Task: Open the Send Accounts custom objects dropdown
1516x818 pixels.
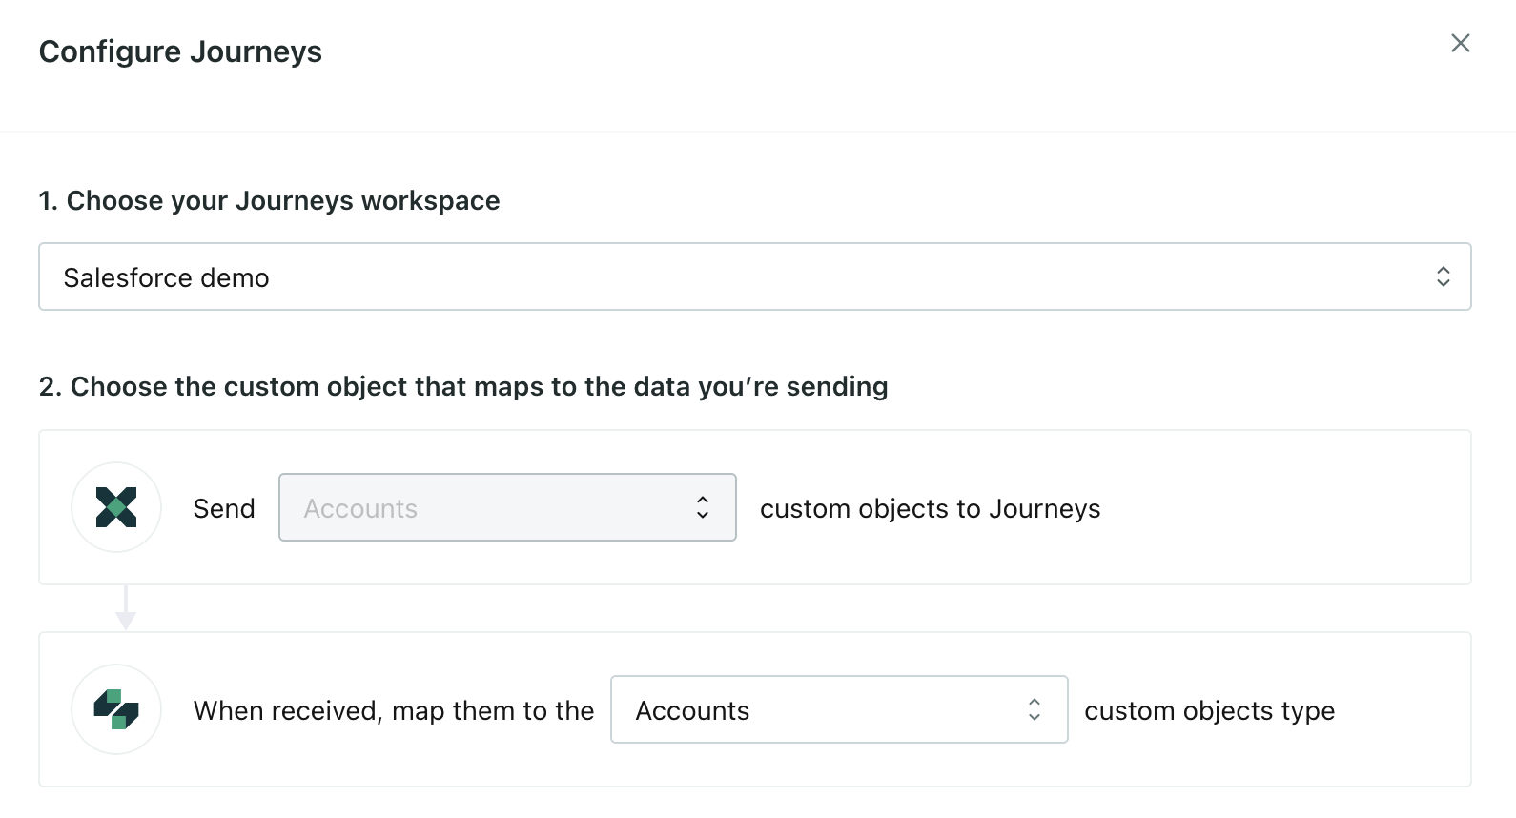Action: pos(507,507)
